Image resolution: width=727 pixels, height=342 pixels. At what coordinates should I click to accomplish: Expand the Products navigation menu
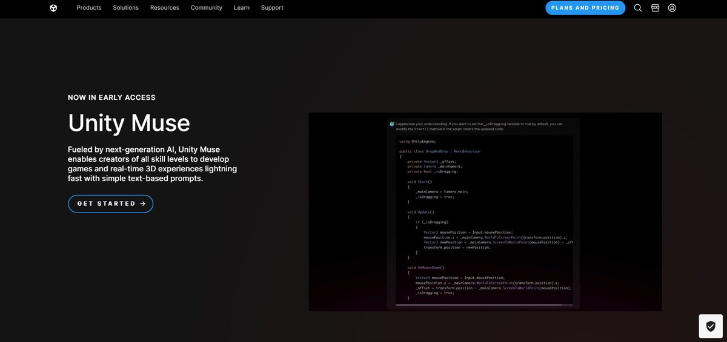pyautogui.click(x=89, y=8)
